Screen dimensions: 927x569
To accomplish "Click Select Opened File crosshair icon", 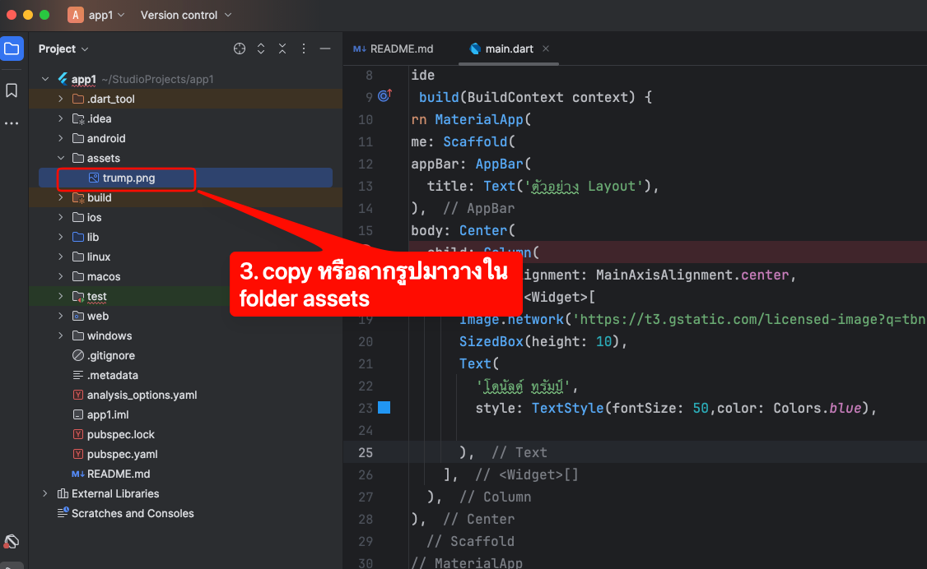I will [x=240, y=49].
